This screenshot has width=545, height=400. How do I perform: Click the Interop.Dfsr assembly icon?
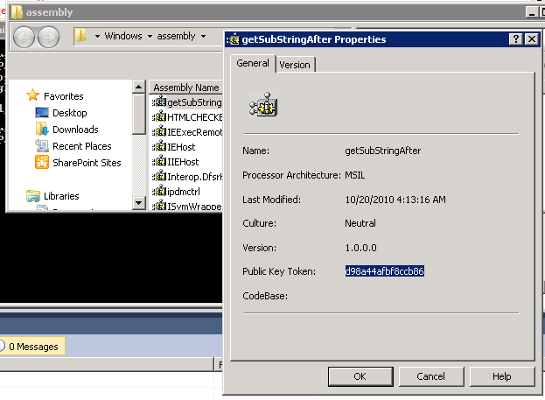click(x=159, y=176)
